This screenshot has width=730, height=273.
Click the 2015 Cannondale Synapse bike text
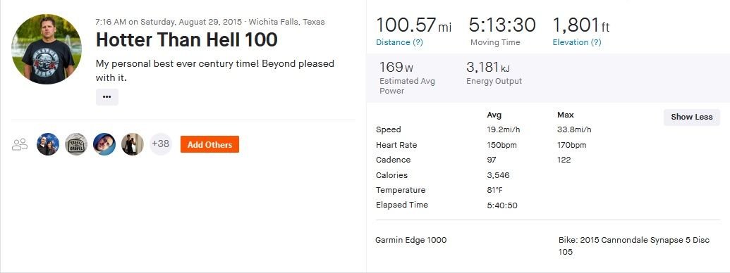pyautogui.click(x=634, y=246)
